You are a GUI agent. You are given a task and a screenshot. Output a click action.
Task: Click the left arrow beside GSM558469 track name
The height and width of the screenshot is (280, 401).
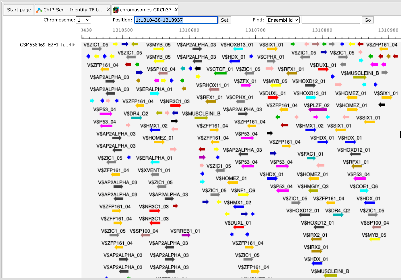click(70, 45)
